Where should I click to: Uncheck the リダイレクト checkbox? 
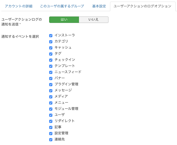point(51,121)
